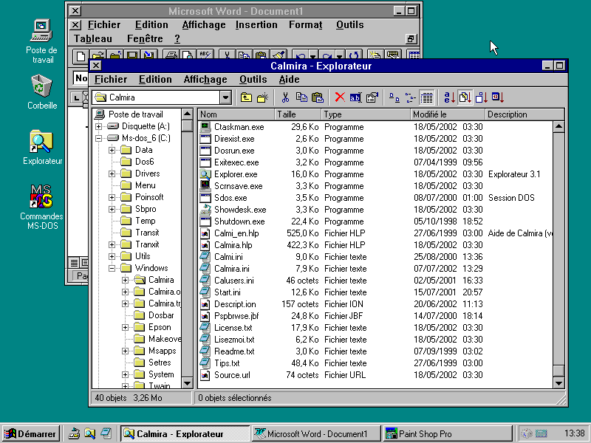The height and width of the screenshot is (443, 591).
Task: Switch to large icons view
Action: pyautogui.click(x=394, y=97)
